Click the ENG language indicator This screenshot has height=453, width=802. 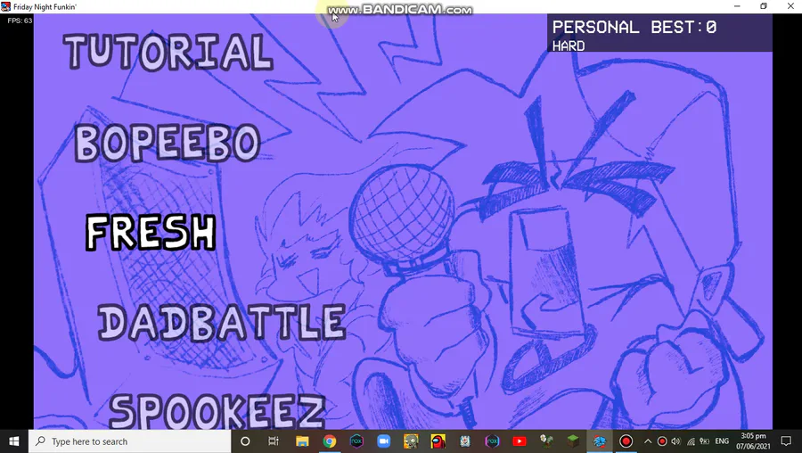click(722, 441)
